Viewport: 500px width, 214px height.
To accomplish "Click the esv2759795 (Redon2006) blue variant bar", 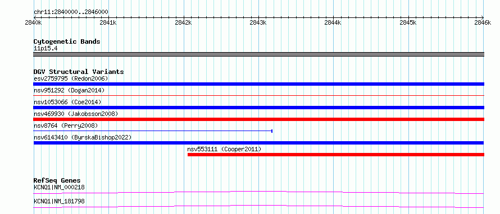I will click(x=258, y=84).
